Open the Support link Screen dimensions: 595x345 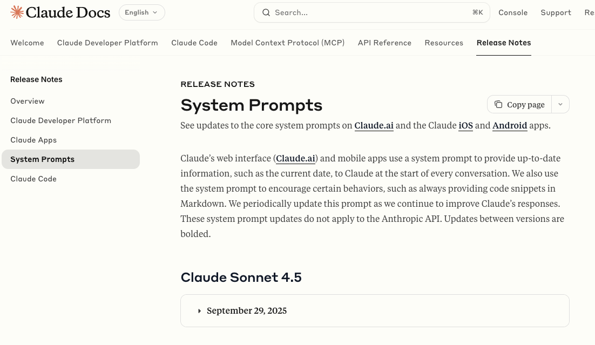click(556, 12)
